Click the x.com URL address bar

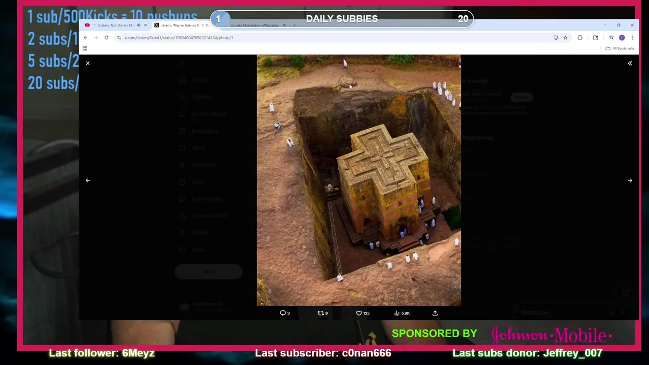click(x=335, y=38)
